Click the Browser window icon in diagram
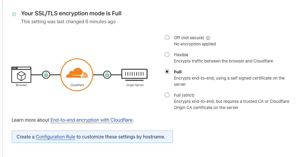 (x=21, y=75)
